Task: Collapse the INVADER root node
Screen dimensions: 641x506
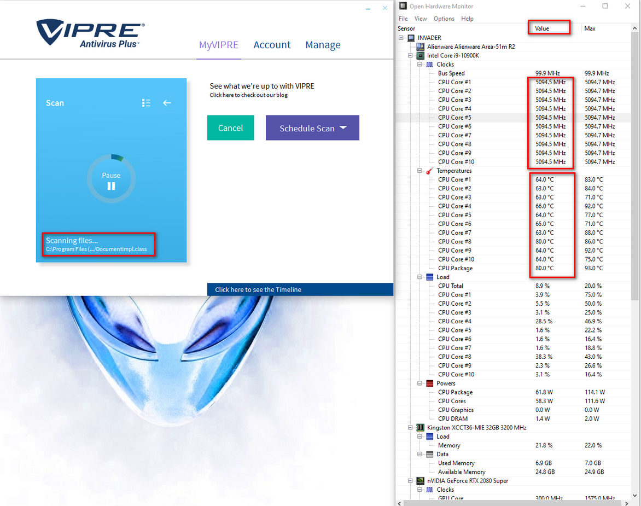Action: 401,38
